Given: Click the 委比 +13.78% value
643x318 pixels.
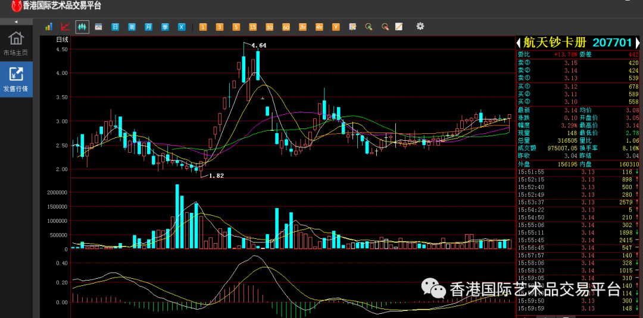Looking at the screenshot, I should point(566,55).
